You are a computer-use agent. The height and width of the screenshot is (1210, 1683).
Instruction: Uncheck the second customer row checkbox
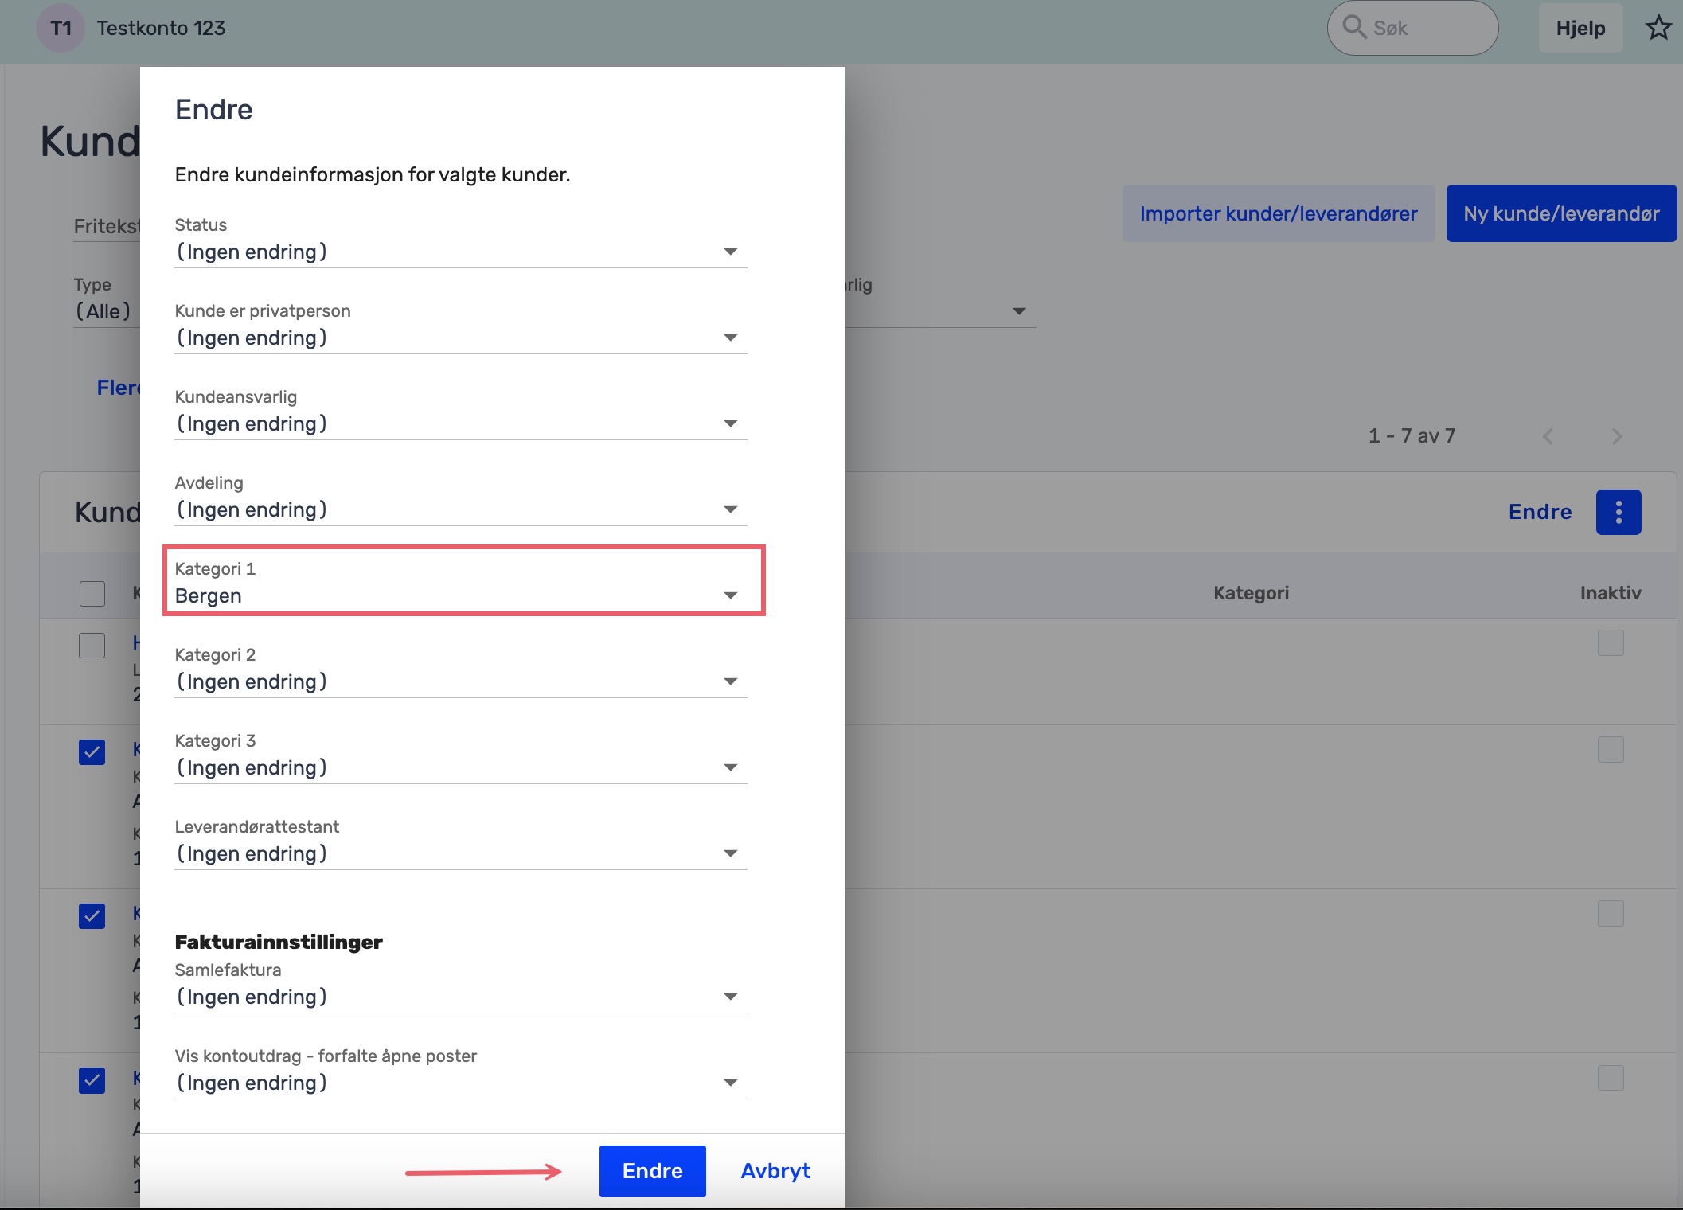[92, 751]
